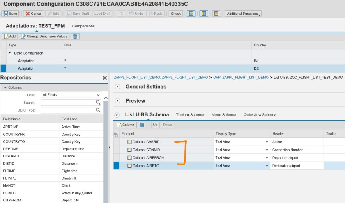Delete selected column in List UIBB Schema
The height and width of the screenshot is (203, 345).
click(142, 125)
